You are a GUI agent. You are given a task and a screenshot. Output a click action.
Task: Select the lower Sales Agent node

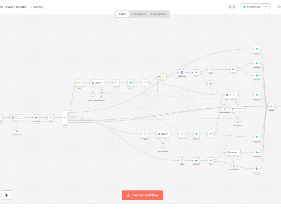[x=233, y=152]
